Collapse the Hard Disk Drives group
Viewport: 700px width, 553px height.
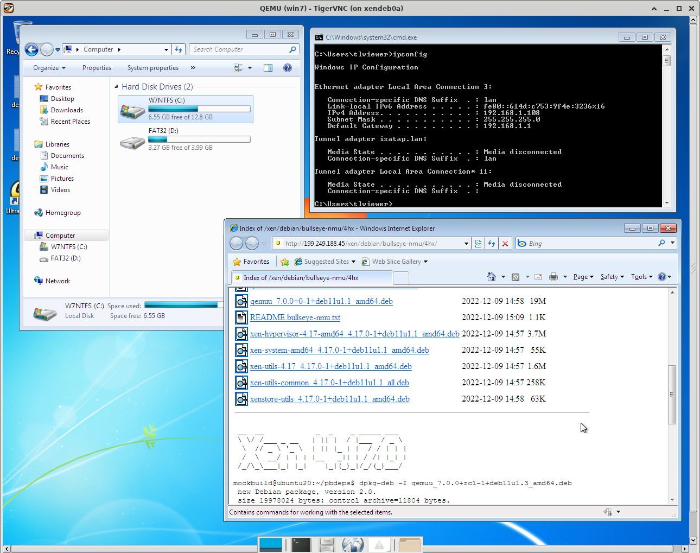coord(116,87)
